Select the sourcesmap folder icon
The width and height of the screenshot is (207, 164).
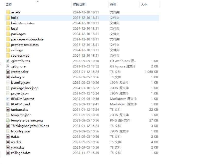(8, 55)
